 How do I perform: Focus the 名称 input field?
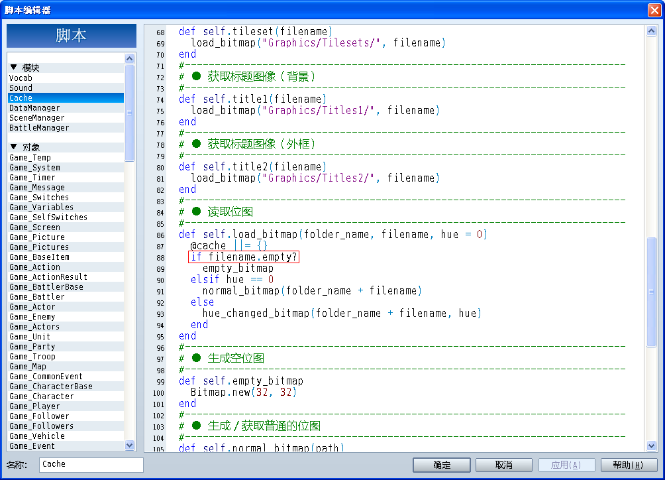(91, 464)
